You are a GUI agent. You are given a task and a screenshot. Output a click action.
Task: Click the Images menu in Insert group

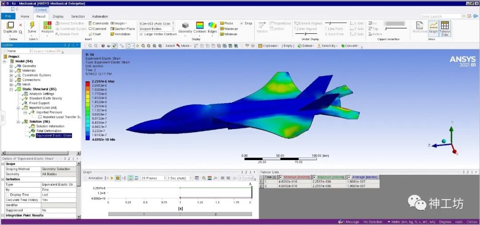click(x=119, y=23)
